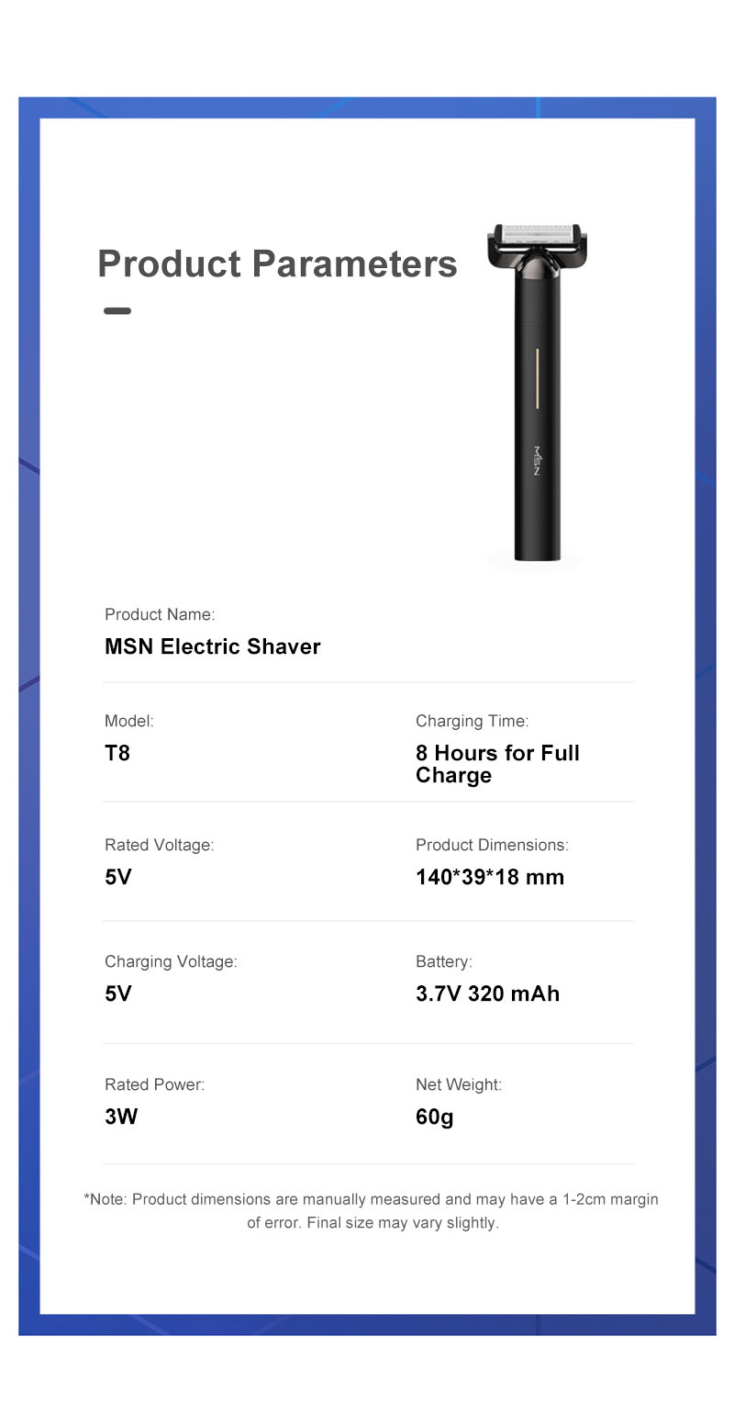
Task: Click the gold indicator strip on the shaver
Action: pyautogui.click(x=537, y=376)
